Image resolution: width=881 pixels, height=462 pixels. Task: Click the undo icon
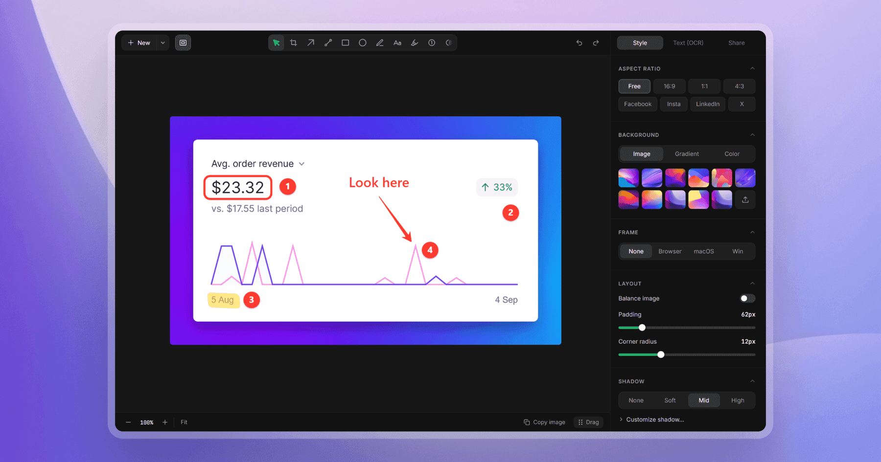tap(579, 43)
